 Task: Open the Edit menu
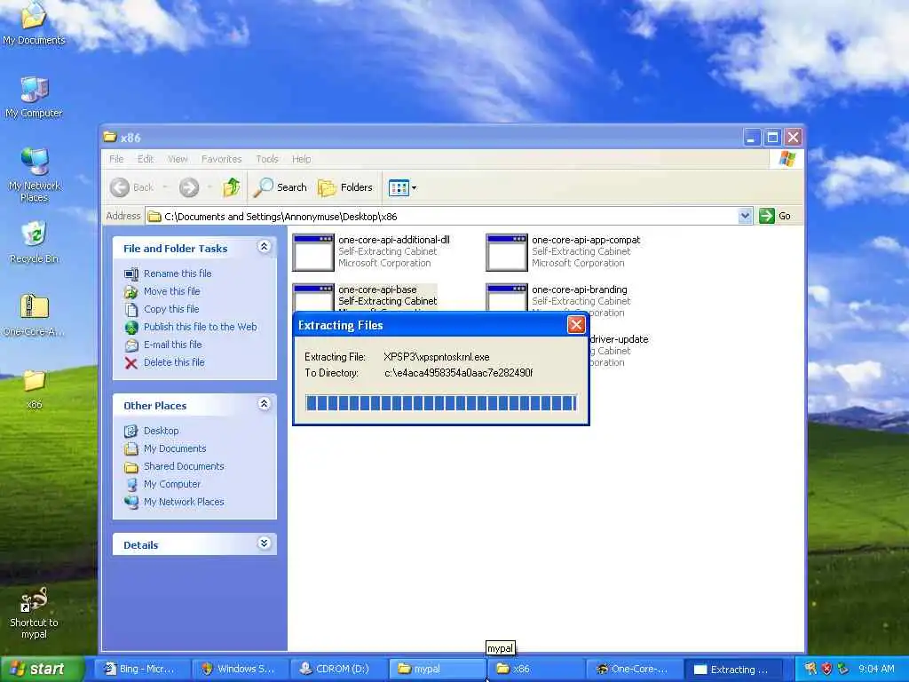coord(145,159)
